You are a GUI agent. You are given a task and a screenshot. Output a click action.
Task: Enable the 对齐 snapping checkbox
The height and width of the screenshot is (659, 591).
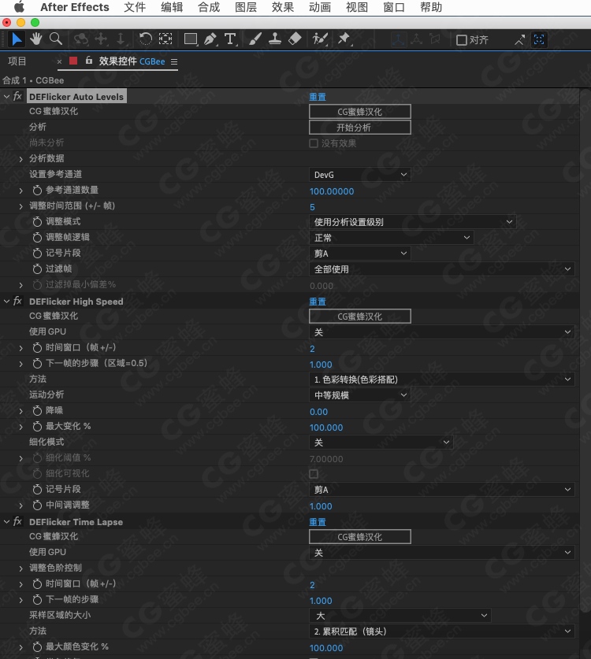coord(462,40)
